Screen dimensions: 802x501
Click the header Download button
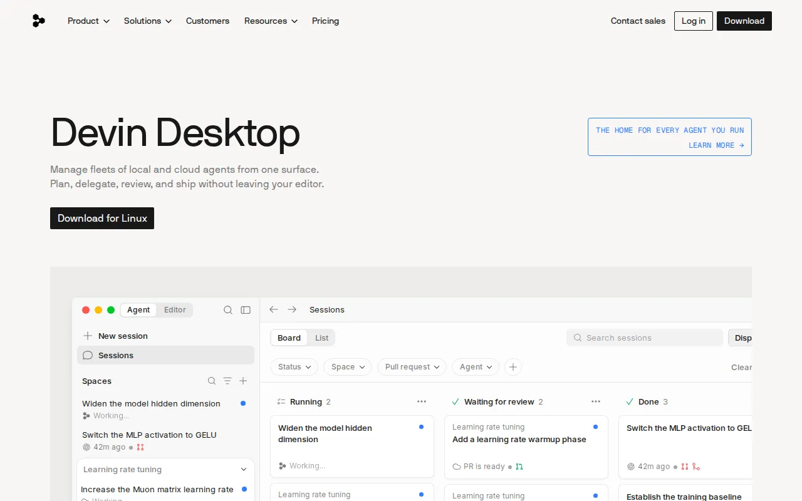coord(744,21)
